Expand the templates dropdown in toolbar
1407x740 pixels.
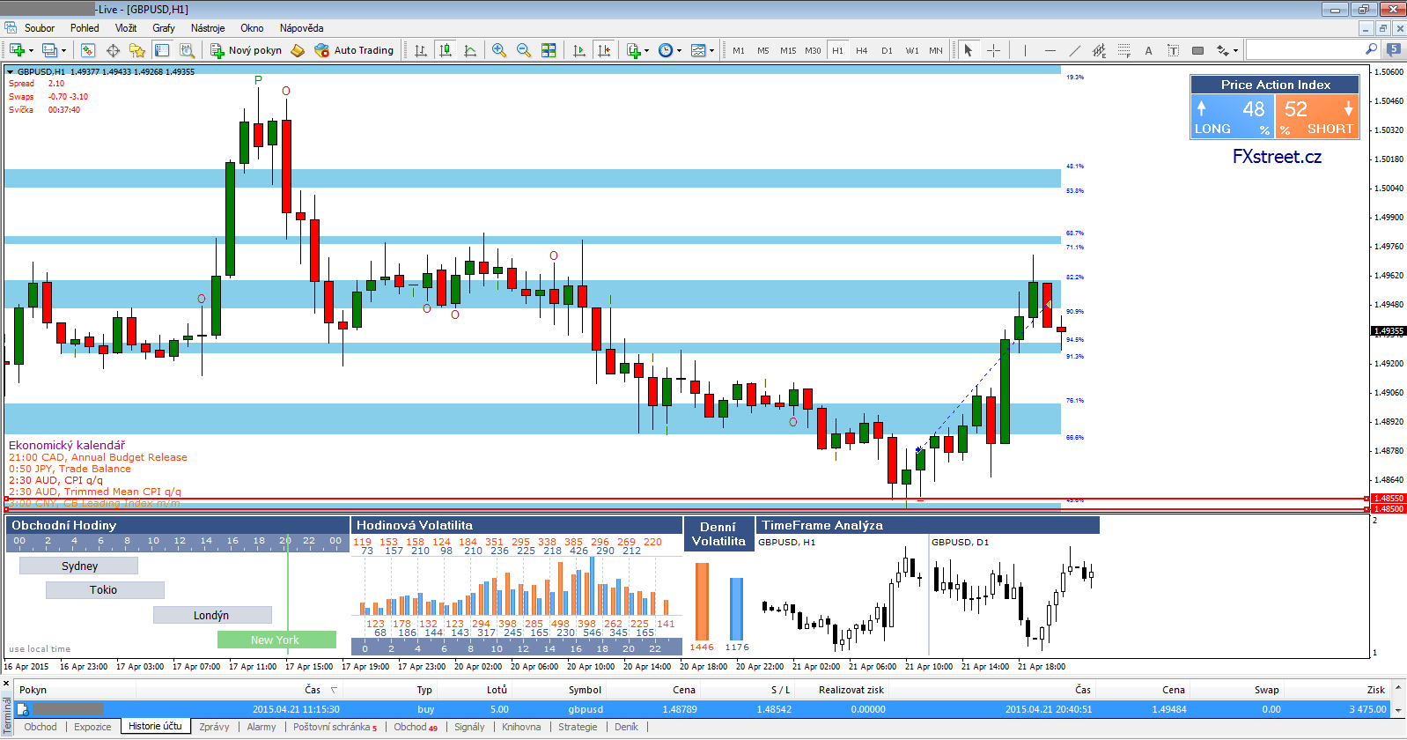[711, 51]
